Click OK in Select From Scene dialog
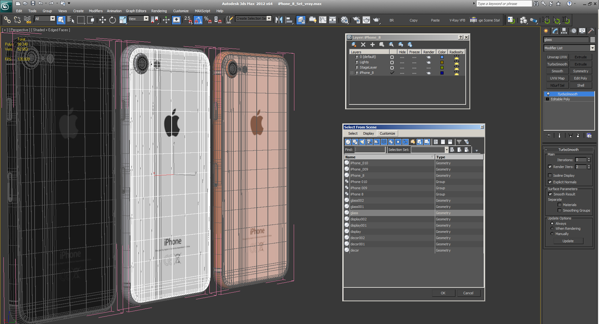The height and width of the screenshot is (324, 599). click(443, 293)
